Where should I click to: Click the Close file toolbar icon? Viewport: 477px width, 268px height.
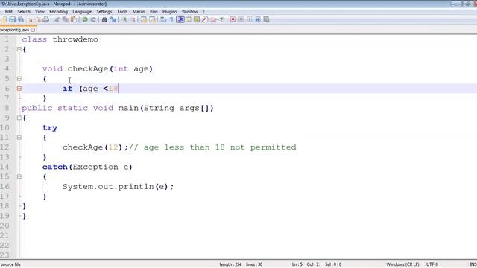tap(30, 19)
